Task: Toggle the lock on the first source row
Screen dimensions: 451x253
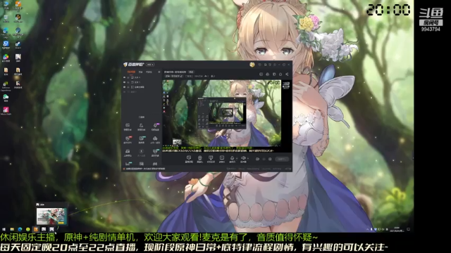Action: pos(128,77)
